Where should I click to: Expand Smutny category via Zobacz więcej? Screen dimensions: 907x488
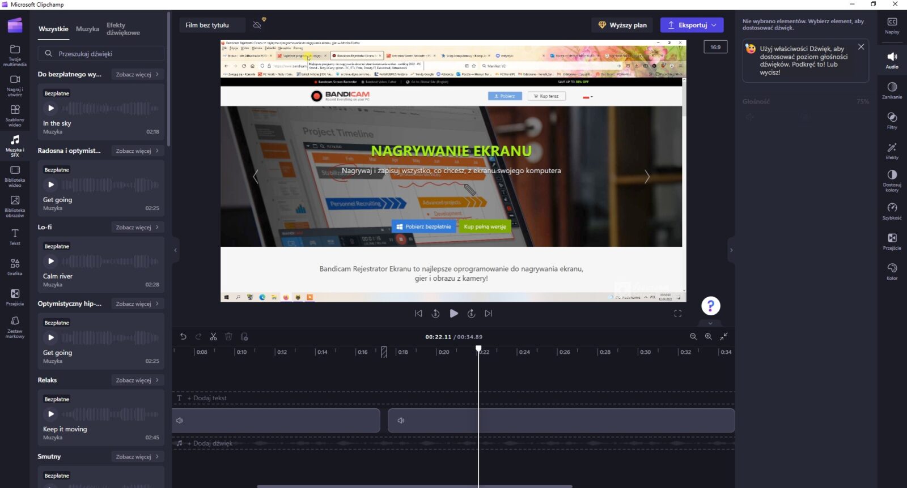(x=138, y=456)
